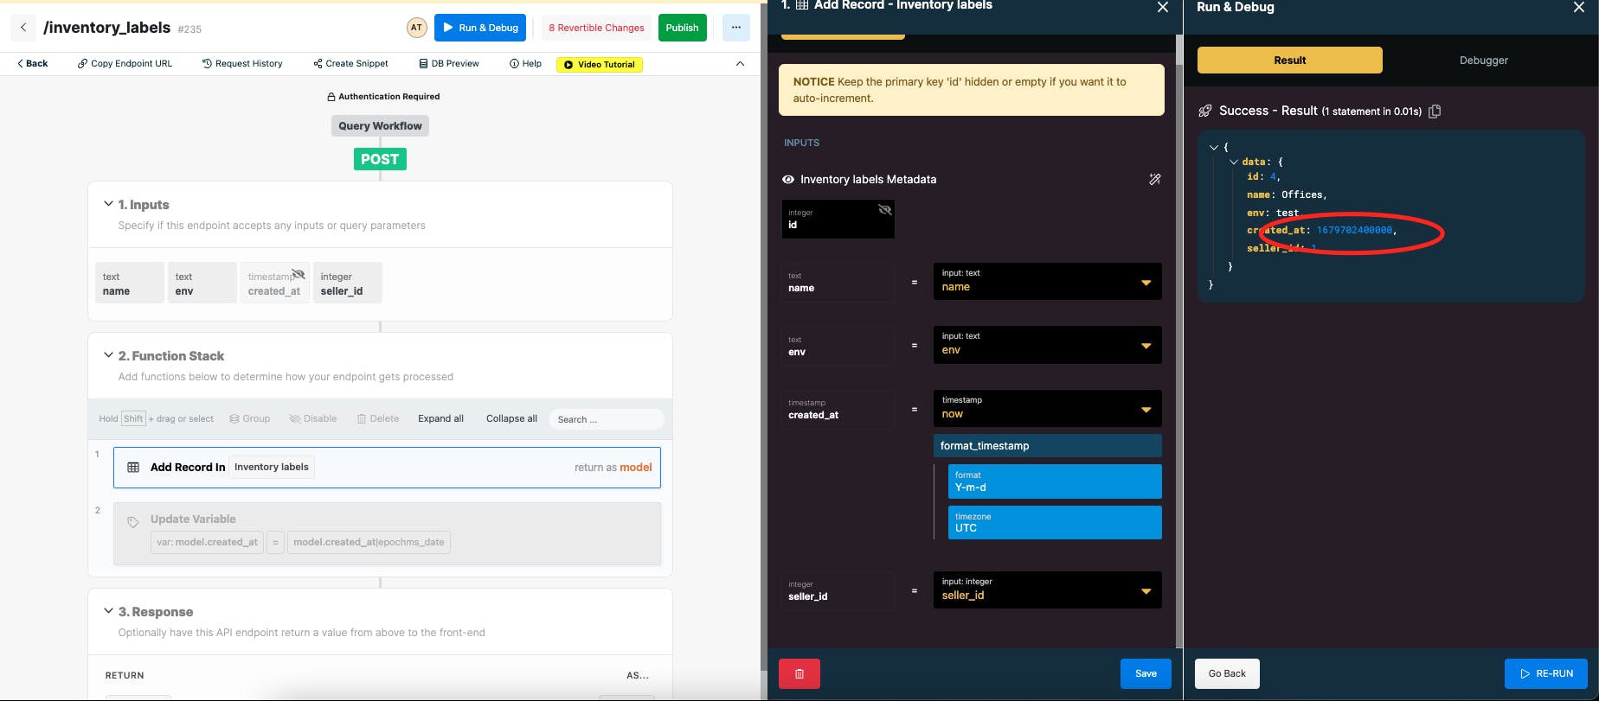Select the Add Record In Inventory labels step

tap(387, 468)
